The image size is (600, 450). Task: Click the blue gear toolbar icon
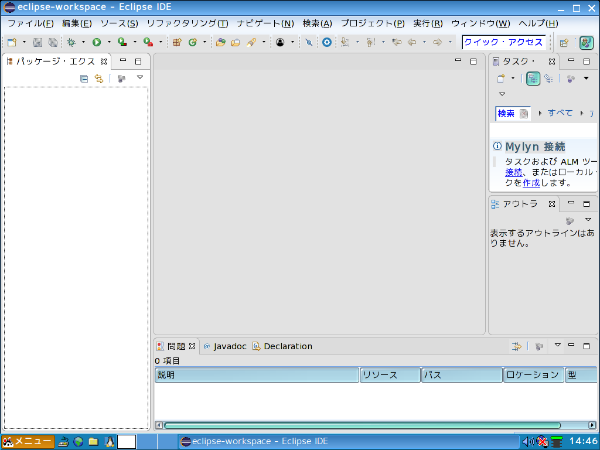coord(327,42)
